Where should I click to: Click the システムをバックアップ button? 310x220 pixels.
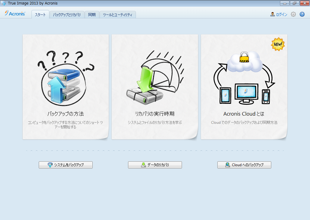pos(66,165)
